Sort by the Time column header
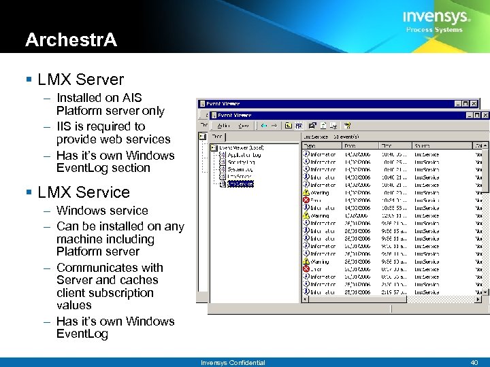490x367 pixels. (395, 145)
